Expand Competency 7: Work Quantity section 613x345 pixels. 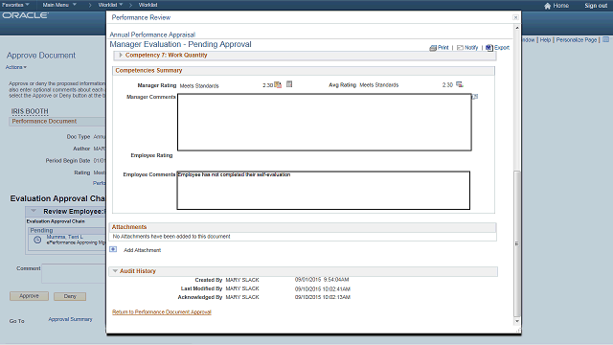pyautogui.click(x=121, y=56)
